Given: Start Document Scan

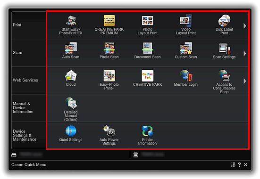Looking at the screenshot, I should click(147, 51).
